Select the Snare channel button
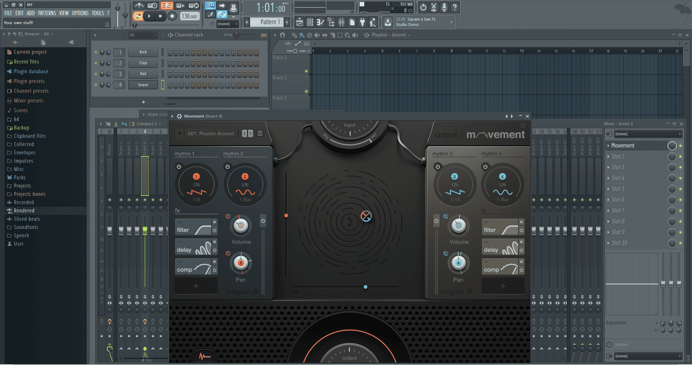Viewport: 692px width, 365px height. tap(143, 85)
